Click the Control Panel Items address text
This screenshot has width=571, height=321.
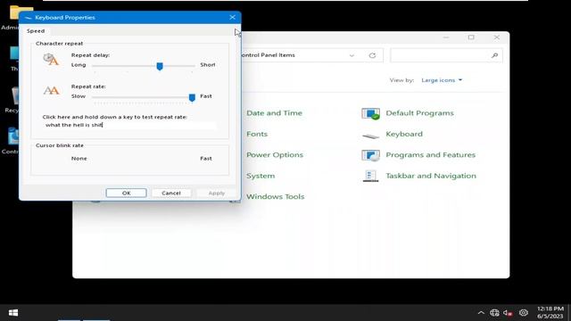pos(268,55)
